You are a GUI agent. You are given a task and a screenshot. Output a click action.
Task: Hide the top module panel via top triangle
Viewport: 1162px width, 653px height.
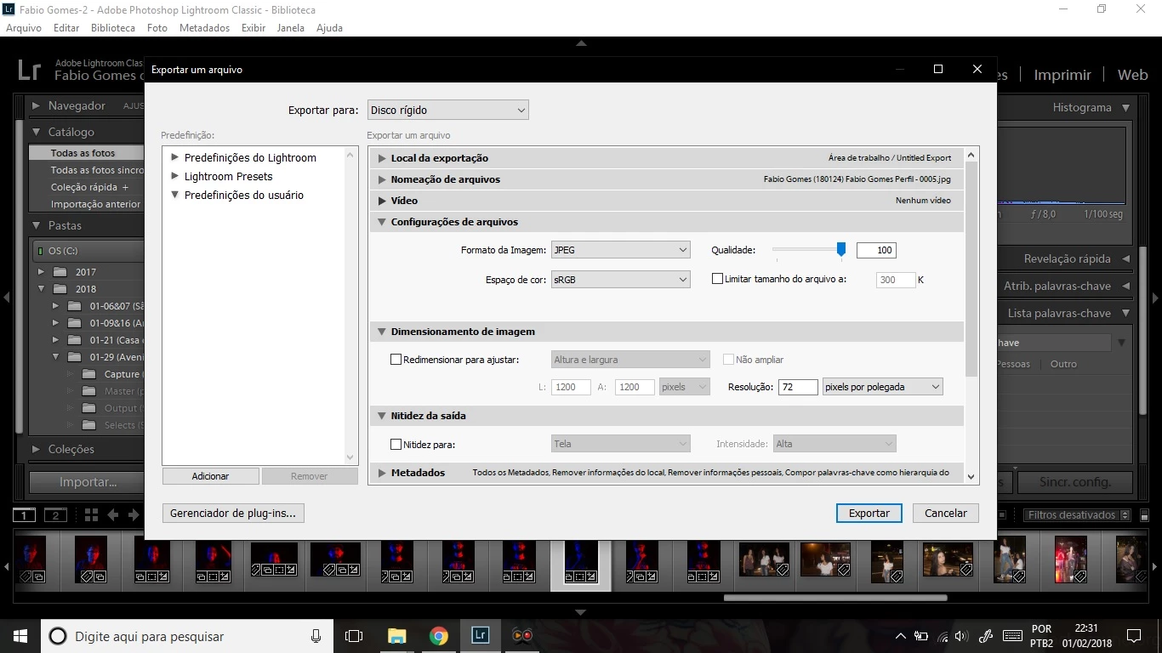[x=581, y=43]
